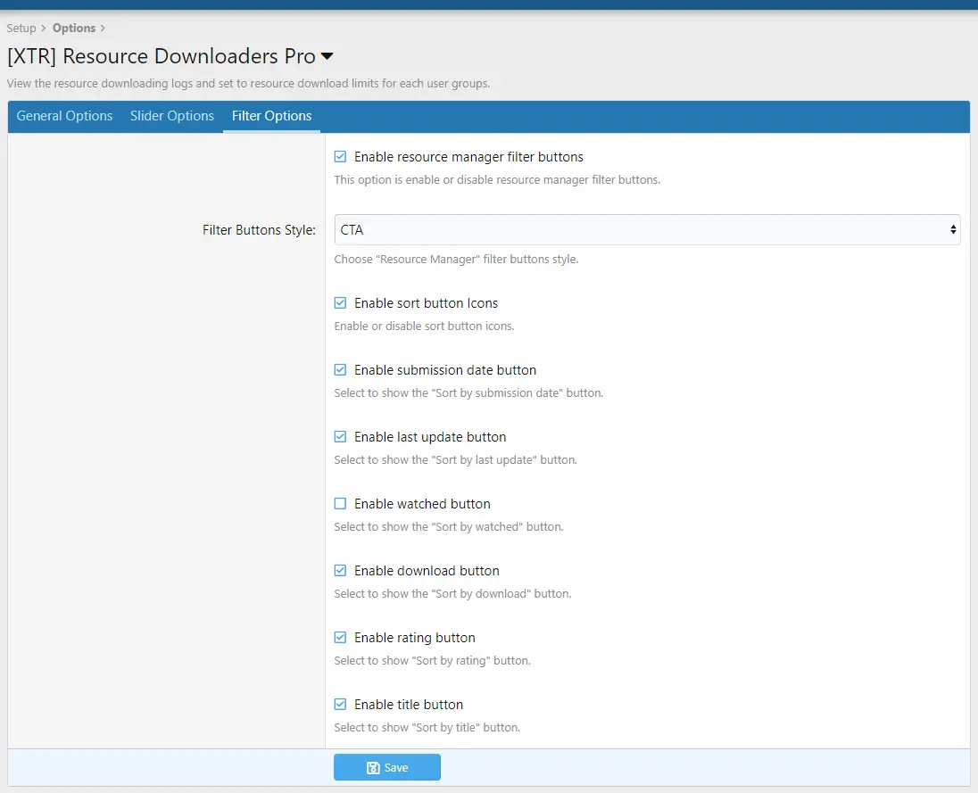
Task: Check Enable watched button
Action: 340,503
